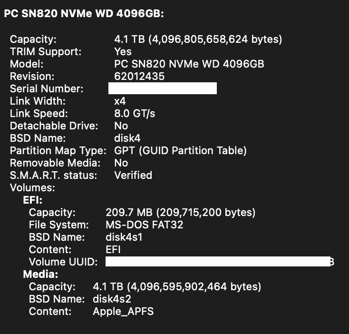Select the GPT (GUID Partition Table) text
The width and height of the screenshot is (349, 334).
180,151
